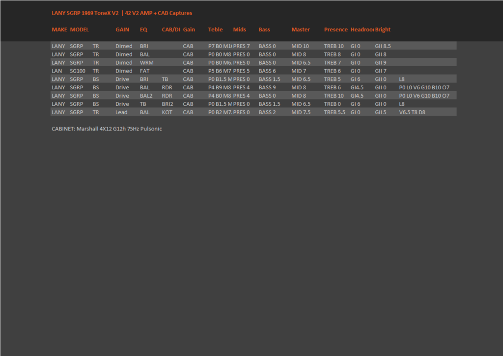503x356 pixels.
Task: Click the 'WRM' EQ cell
Action: click(x=146, y=63)
